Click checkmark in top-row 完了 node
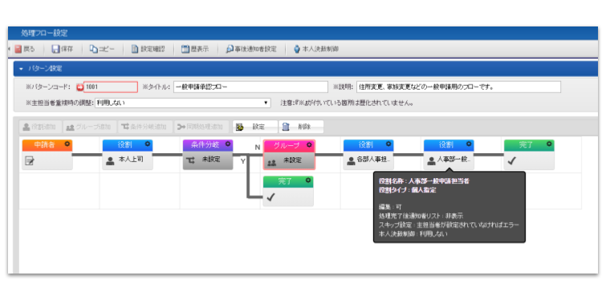Image resolution: width=606 pixels, height=300 pixels. (x=512, y=161)
